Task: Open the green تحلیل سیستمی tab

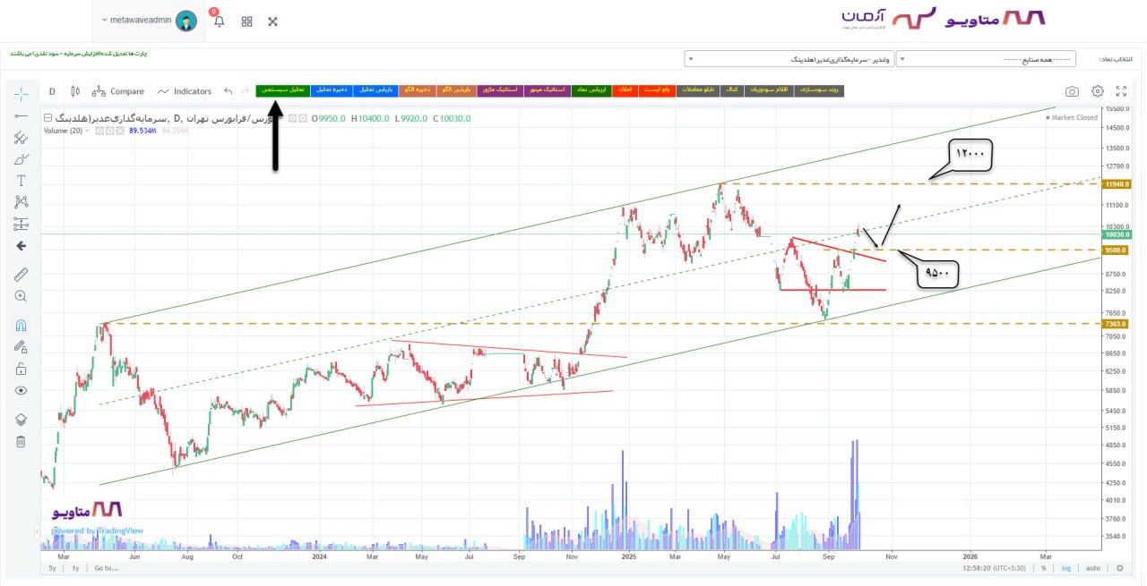Action: coord(282,90)
